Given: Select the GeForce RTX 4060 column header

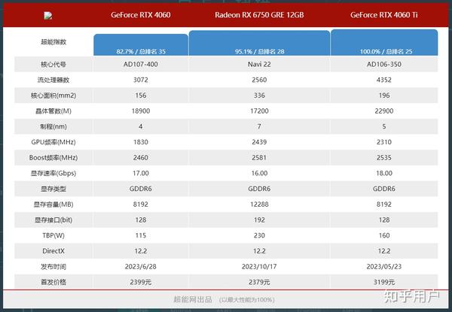Looking at the screenshot, I should 141,15.
